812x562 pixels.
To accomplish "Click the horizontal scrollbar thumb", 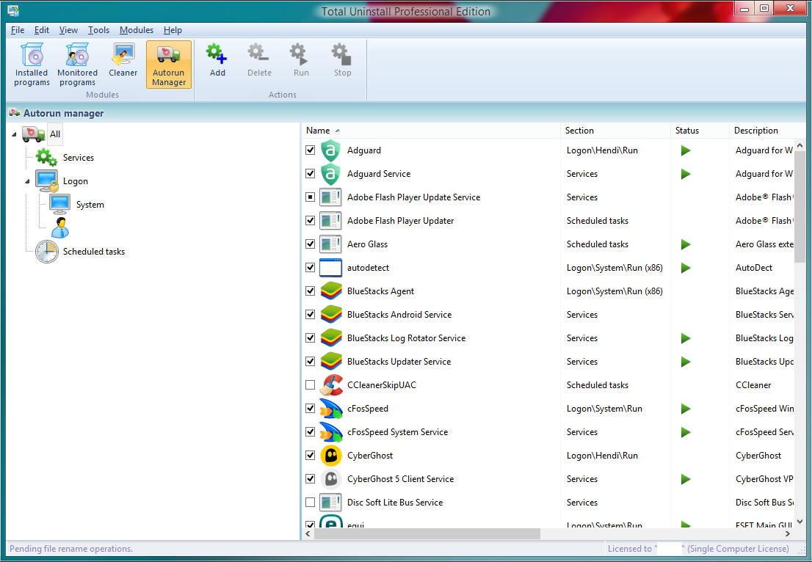I will pos(427,533).
